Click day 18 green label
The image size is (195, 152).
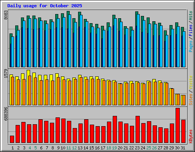tap(109, 148)
